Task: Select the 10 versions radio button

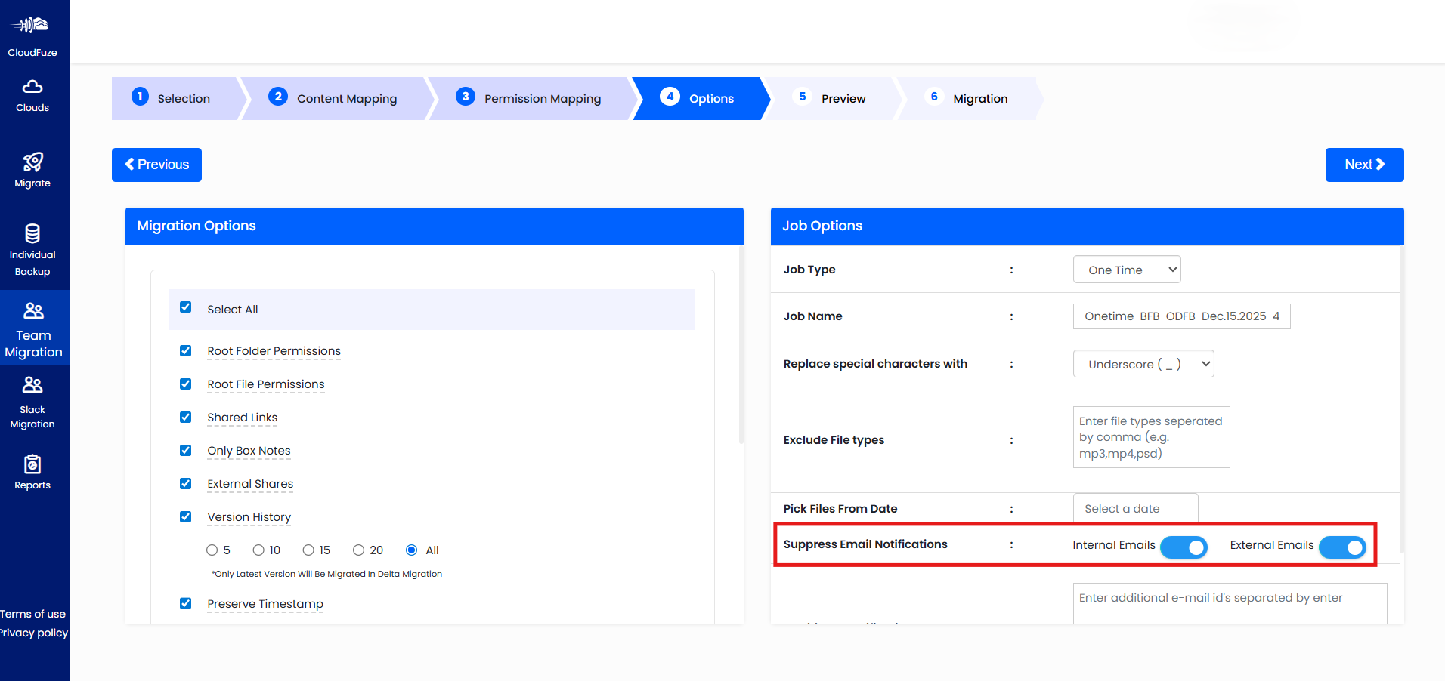Action: [x=258, y=550]
